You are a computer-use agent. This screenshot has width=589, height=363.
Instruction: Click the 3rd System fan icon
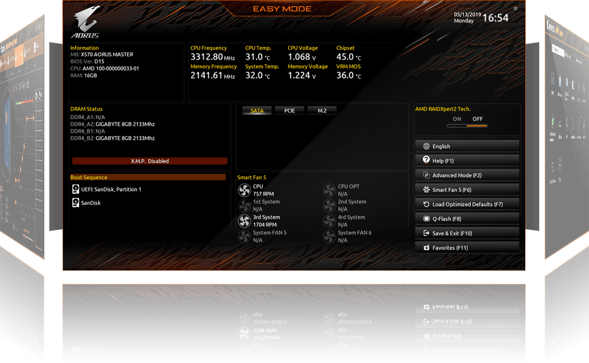coord(244,221)
